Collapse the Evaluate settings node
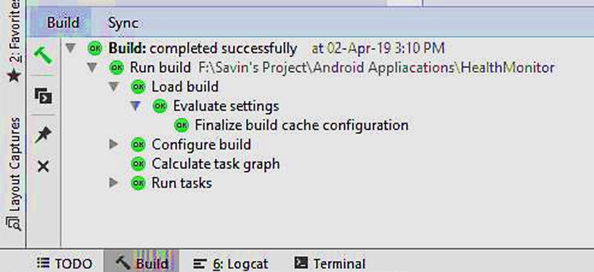Screen dimensions: 594x272 (x=135, y=106)
